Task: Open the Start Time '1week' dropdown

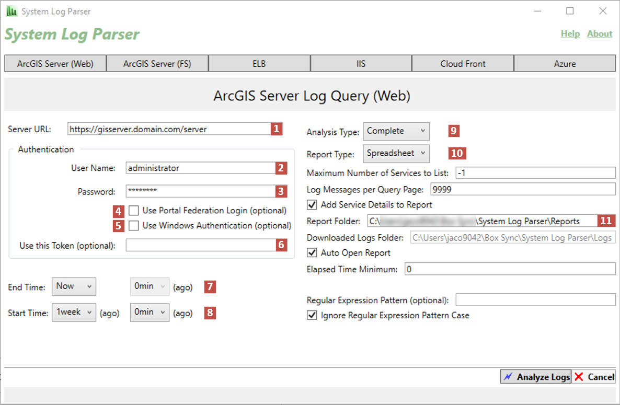Action: pyautogui.click(x=74, y=313)
